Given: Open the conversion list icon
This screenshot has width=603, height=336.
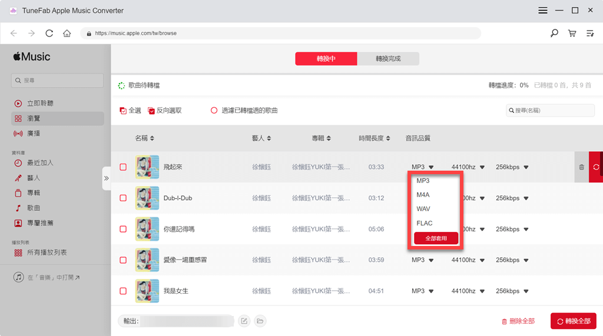Looking at the screenshot, I should 590,34.
